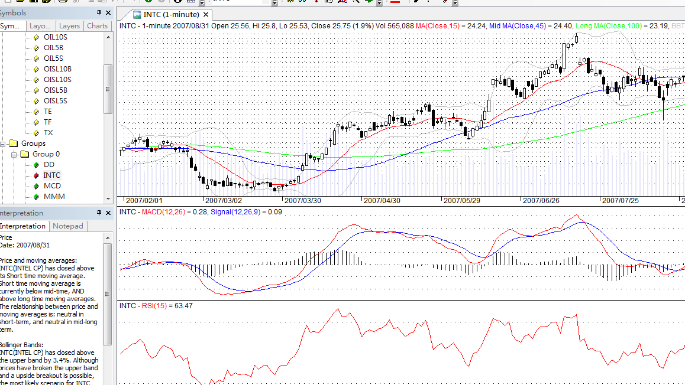Close the Symbols panel
This screenshot has width=685, height=385.
108,12
